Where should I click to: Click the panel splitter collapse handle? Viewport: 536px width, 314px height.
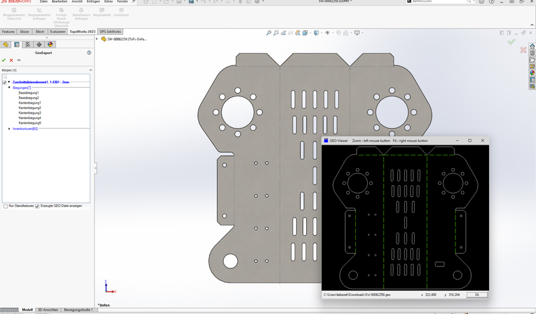[x=95, y=168]
